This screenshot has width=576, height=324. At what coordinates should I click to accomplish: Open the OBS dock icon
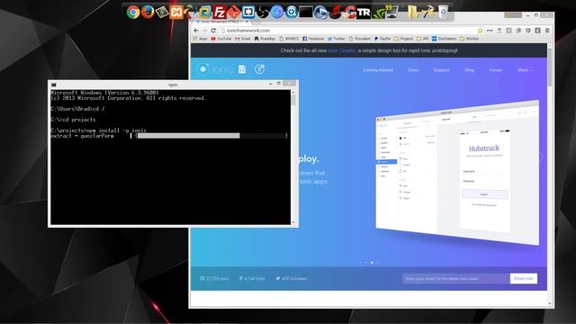click(x=262, y=13)
